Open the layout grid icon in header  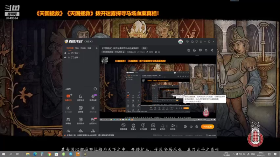200,50
